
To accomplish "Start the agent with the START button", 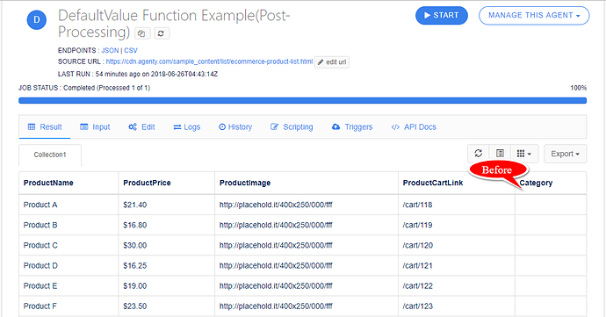I will click(x=442, y=16).
